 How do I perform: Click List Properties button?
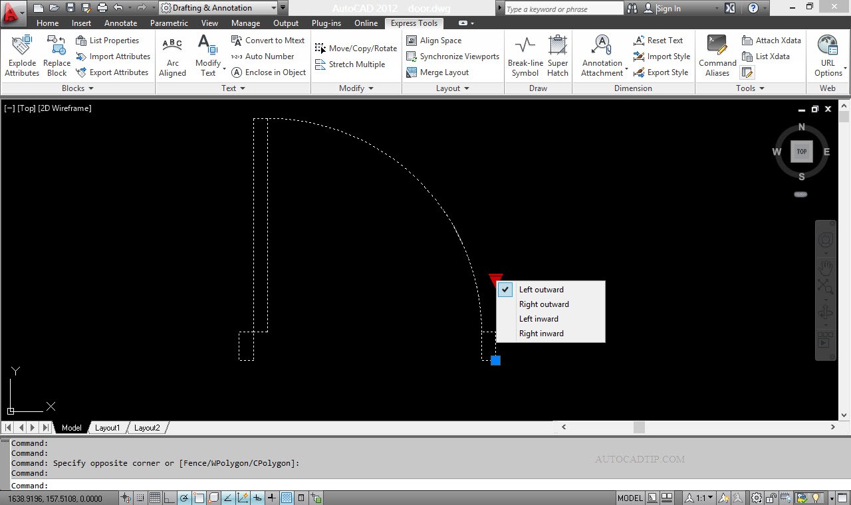(107, 41)
